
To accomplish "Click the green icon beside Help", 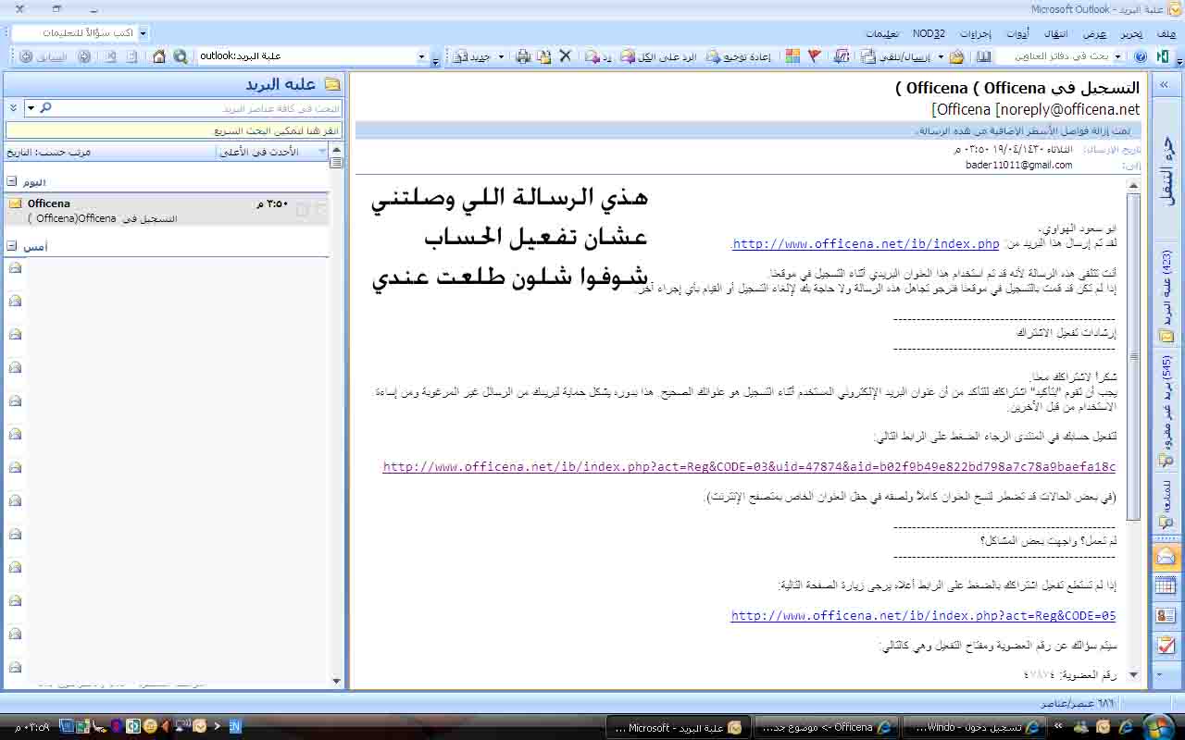I will pyautogui.click(x=1161, y=56).
